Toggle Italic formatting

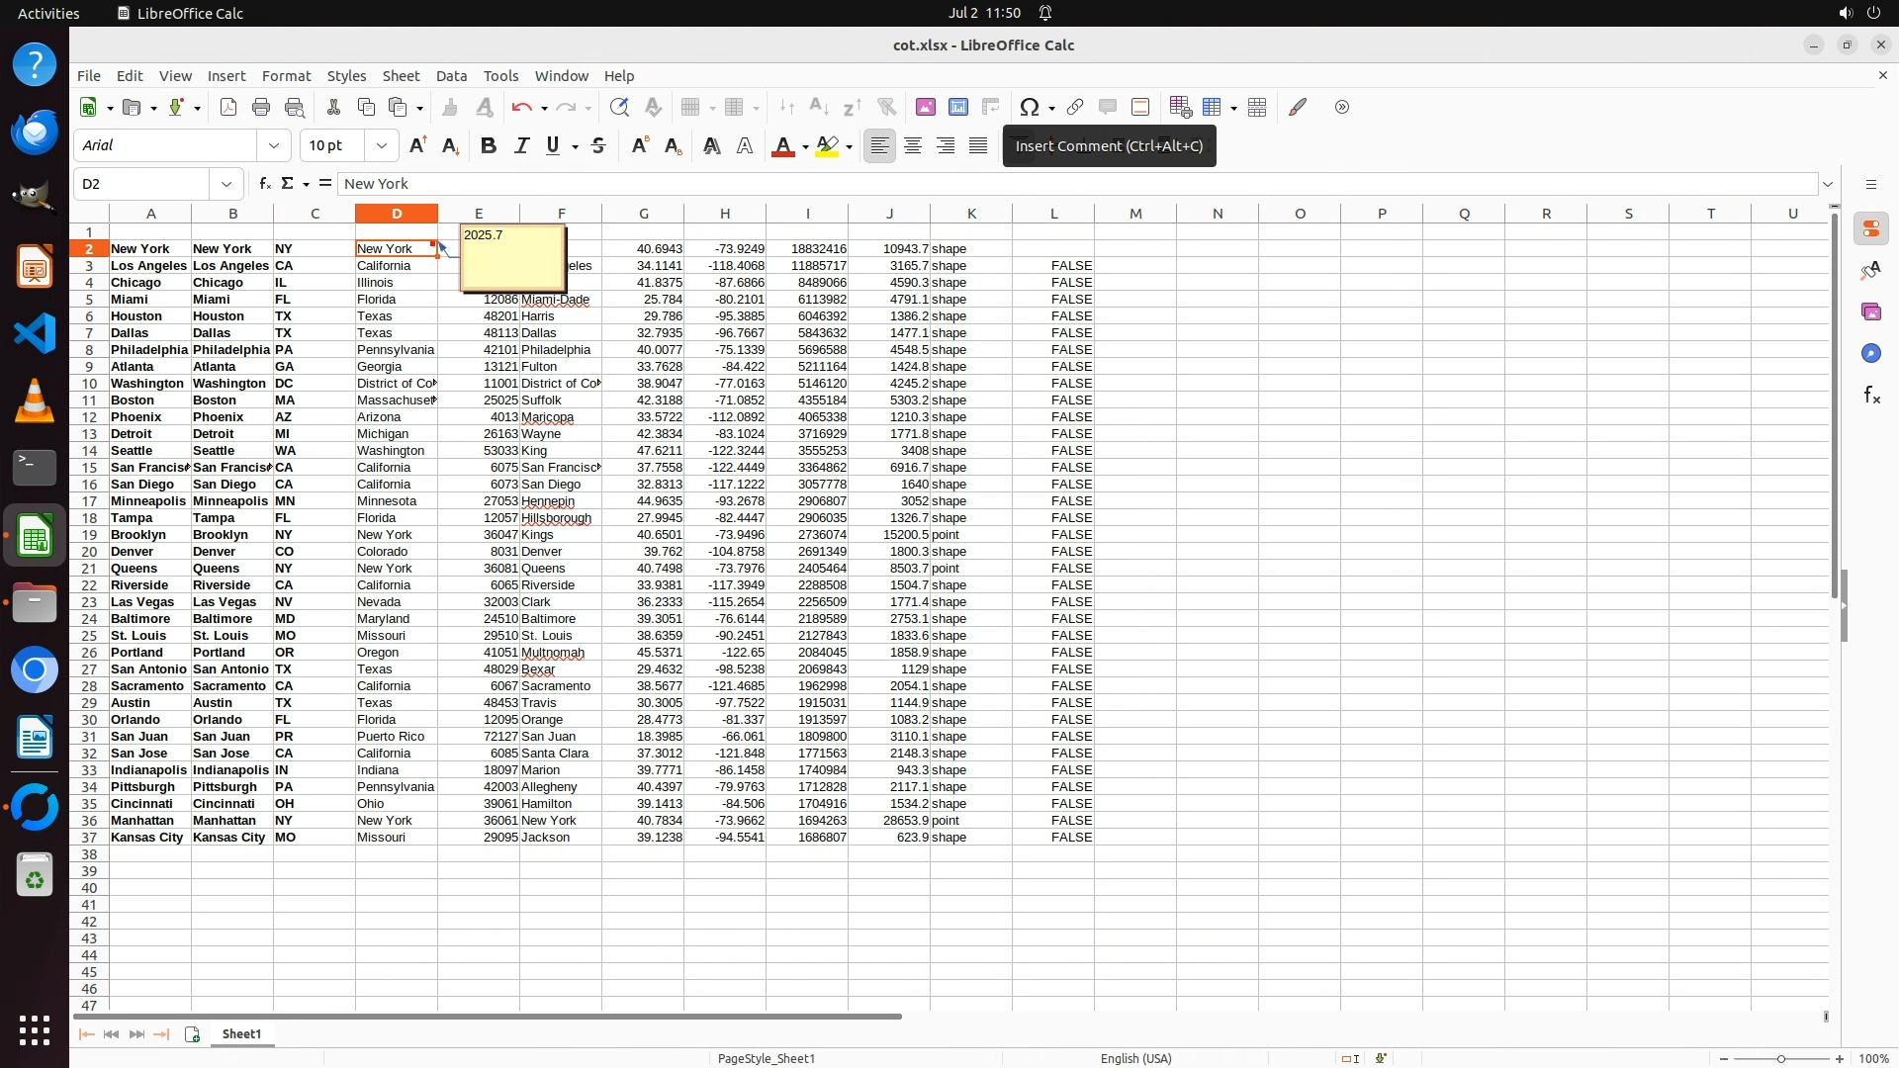point(521,146)
